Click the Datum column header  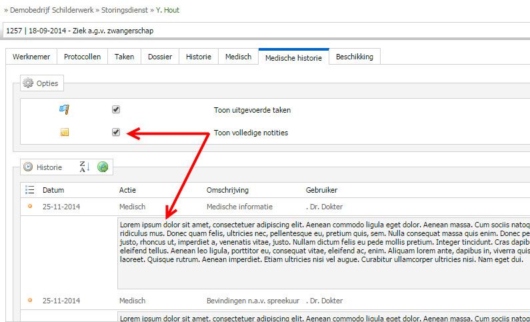(x=53, y=190)
